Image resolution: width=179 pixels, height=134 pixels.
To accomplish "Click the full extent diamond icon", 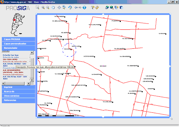I will 59,7.
